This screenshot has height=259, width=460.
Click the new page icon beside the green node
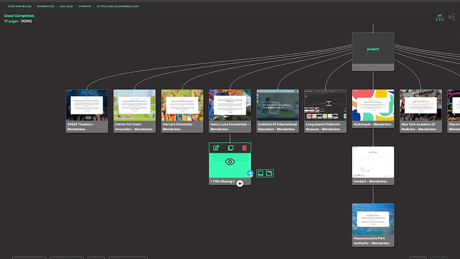[x=261, y=173]
